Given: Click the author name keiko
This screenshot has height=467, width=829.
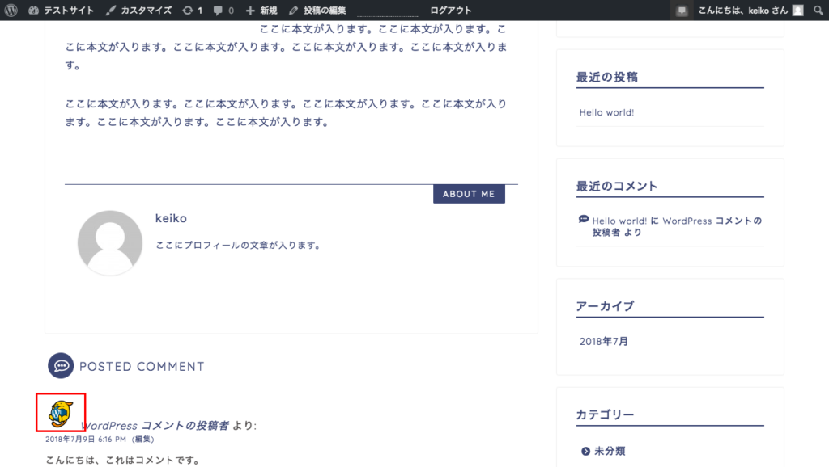Looking at the screenshot, I should click(x=171, y=218).
